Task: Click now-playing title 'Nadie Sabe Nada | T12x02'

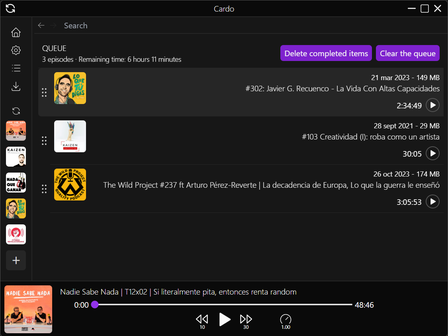Action: (104, 292)
